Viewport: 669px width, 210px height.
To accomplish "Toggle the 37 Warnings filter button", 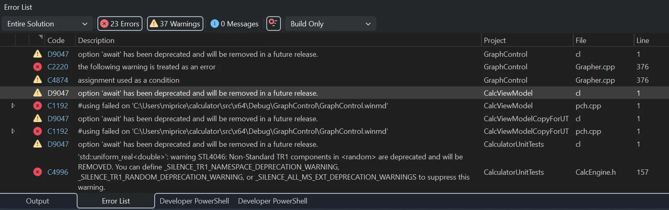I will point(175,24).
